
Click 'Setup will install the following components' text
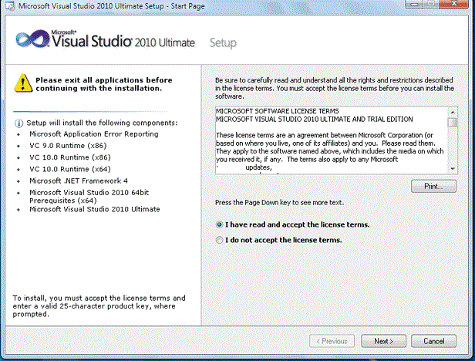coord(102,123)
